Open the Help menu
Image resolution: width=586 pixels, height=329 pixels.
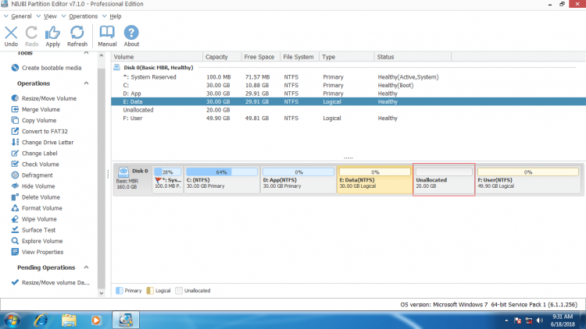tap(115, 16)
